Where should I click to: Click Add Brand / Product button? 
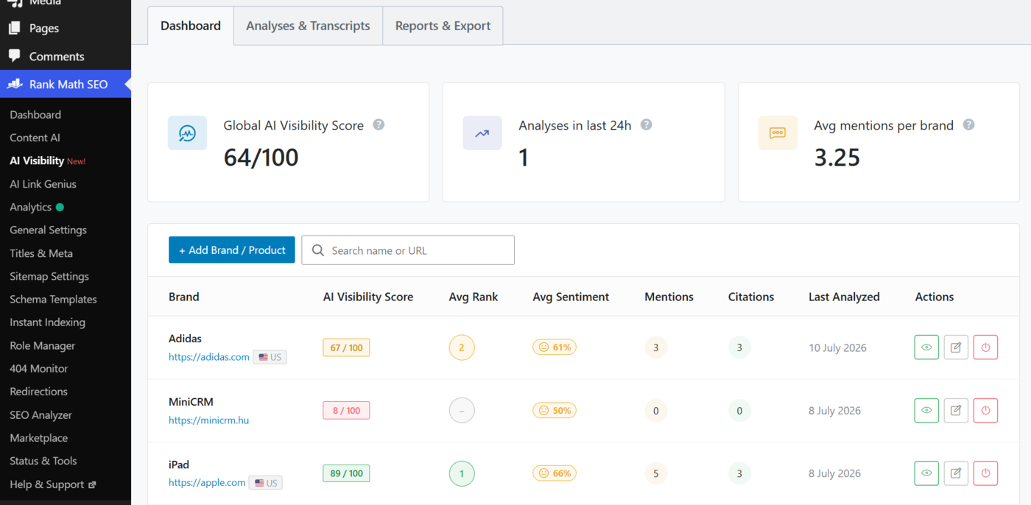click(232, 250)
